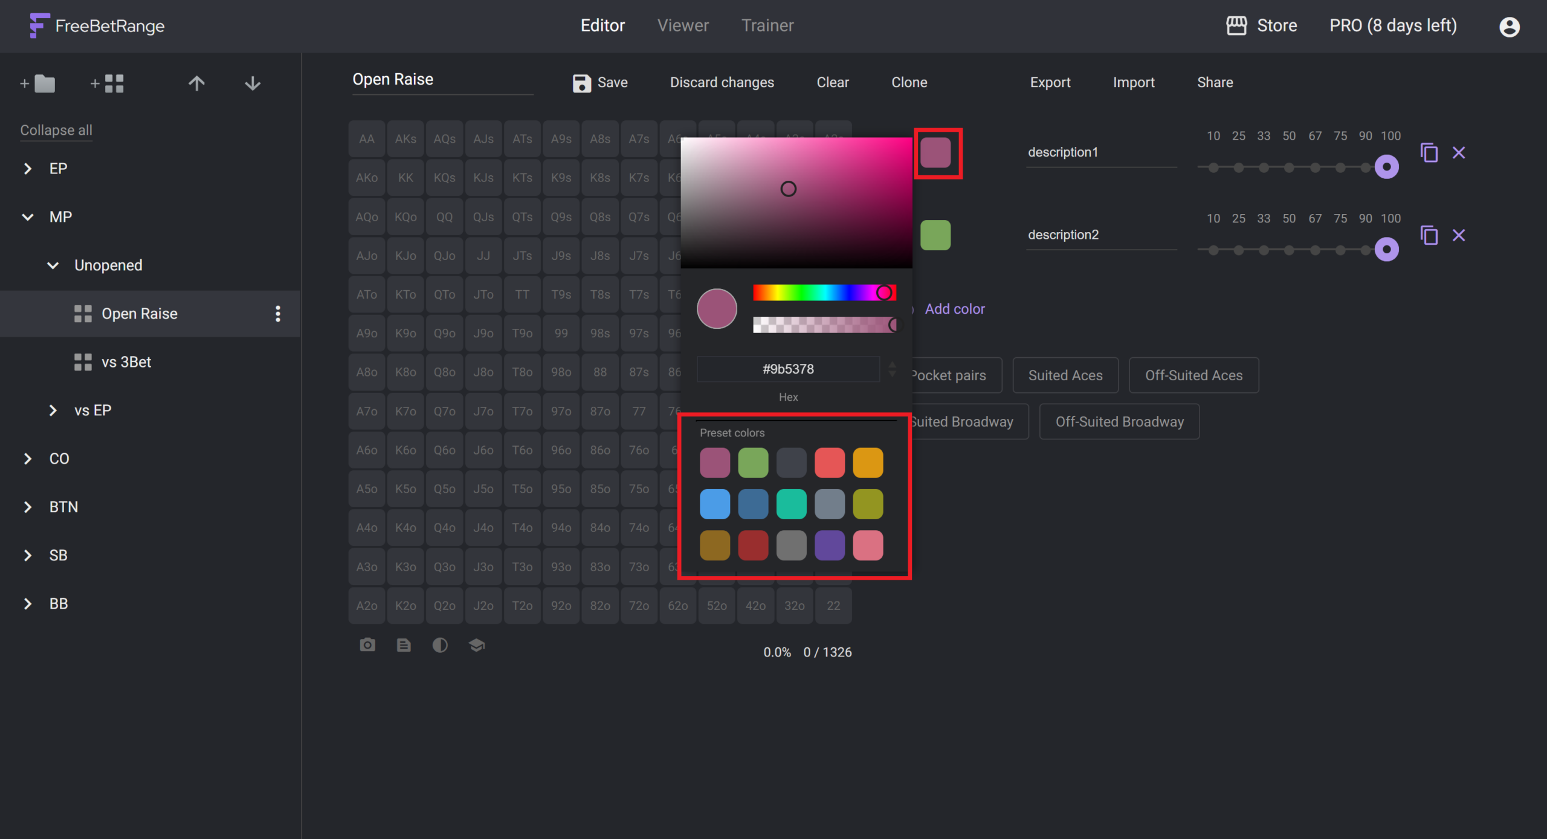Click the Share button
1547x839 pixels.
(x=1215, y=82)
